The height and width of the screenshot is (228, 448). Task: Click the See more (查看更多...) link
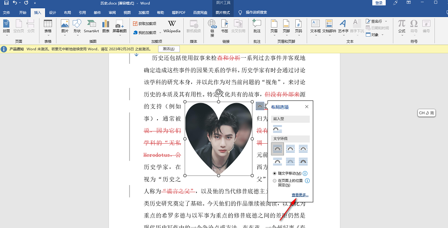[300, 195]
